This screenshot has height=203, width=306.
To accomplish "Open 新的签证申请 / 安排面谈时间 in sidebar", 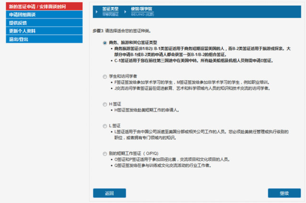I will [44, 6].
